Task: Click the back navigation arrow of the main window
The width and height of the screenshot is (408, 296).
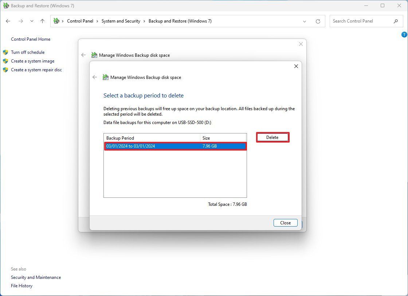Action: click(x=8, y=21)
